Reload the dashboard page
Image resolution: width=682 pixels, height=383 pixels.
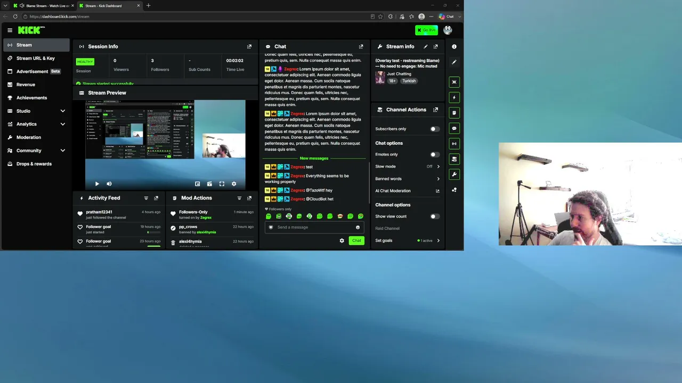tap(15, 16)
